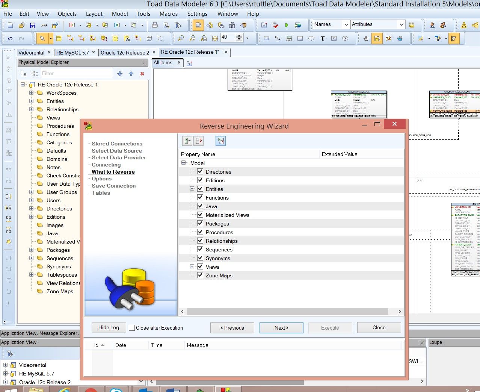Expand the Entities node in wizard
480x392 pixels.
pos(192,189)
